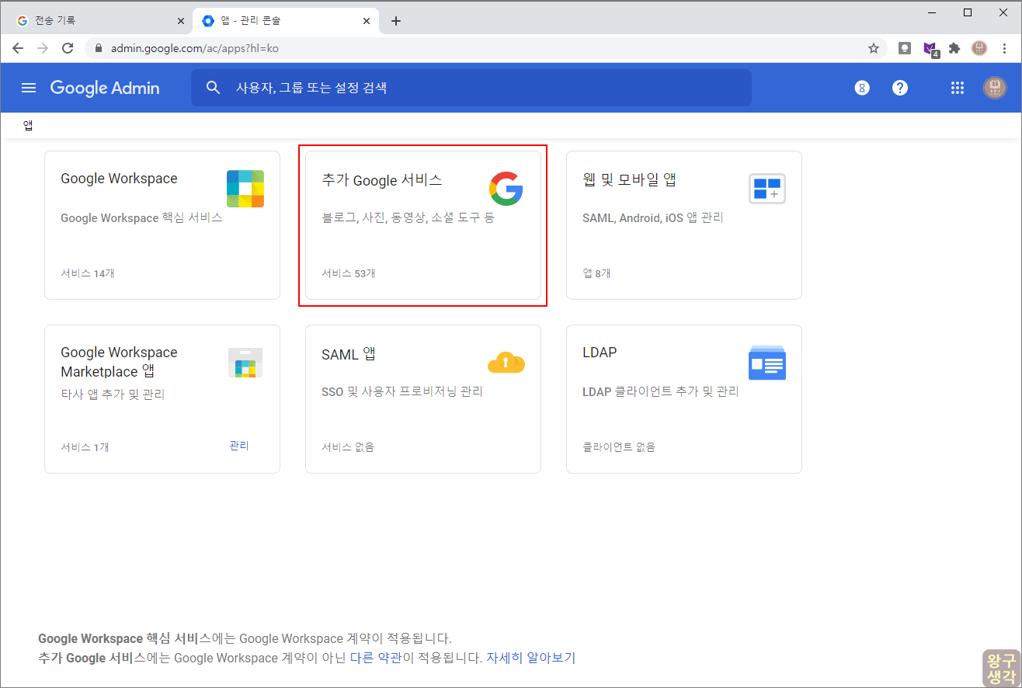This screenshot has width=1022, height=688.
Task: Click the LDAP blue window icon
Action: pyautogui.click(x=767, y=363)
